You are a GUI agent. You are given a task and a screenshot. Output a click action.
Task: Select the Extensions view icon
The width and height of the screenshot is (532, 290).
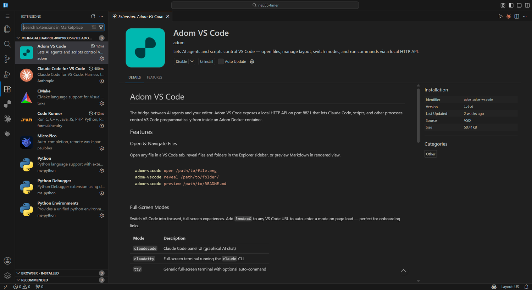pyautogui.click(x=7, y=89)
